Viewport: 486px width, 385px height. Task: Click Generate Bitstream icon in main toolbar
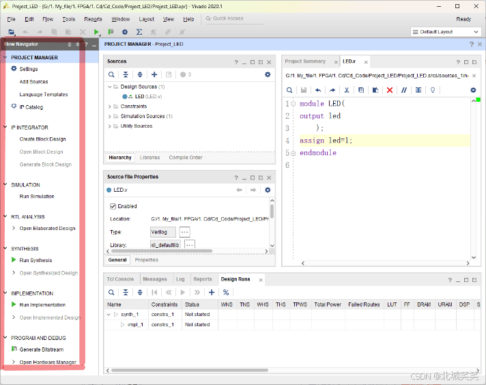tap(111, 31)
